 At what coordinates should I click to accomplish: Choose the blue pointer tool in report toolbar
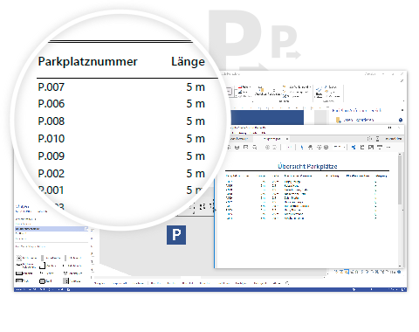(x=301, y=148)
